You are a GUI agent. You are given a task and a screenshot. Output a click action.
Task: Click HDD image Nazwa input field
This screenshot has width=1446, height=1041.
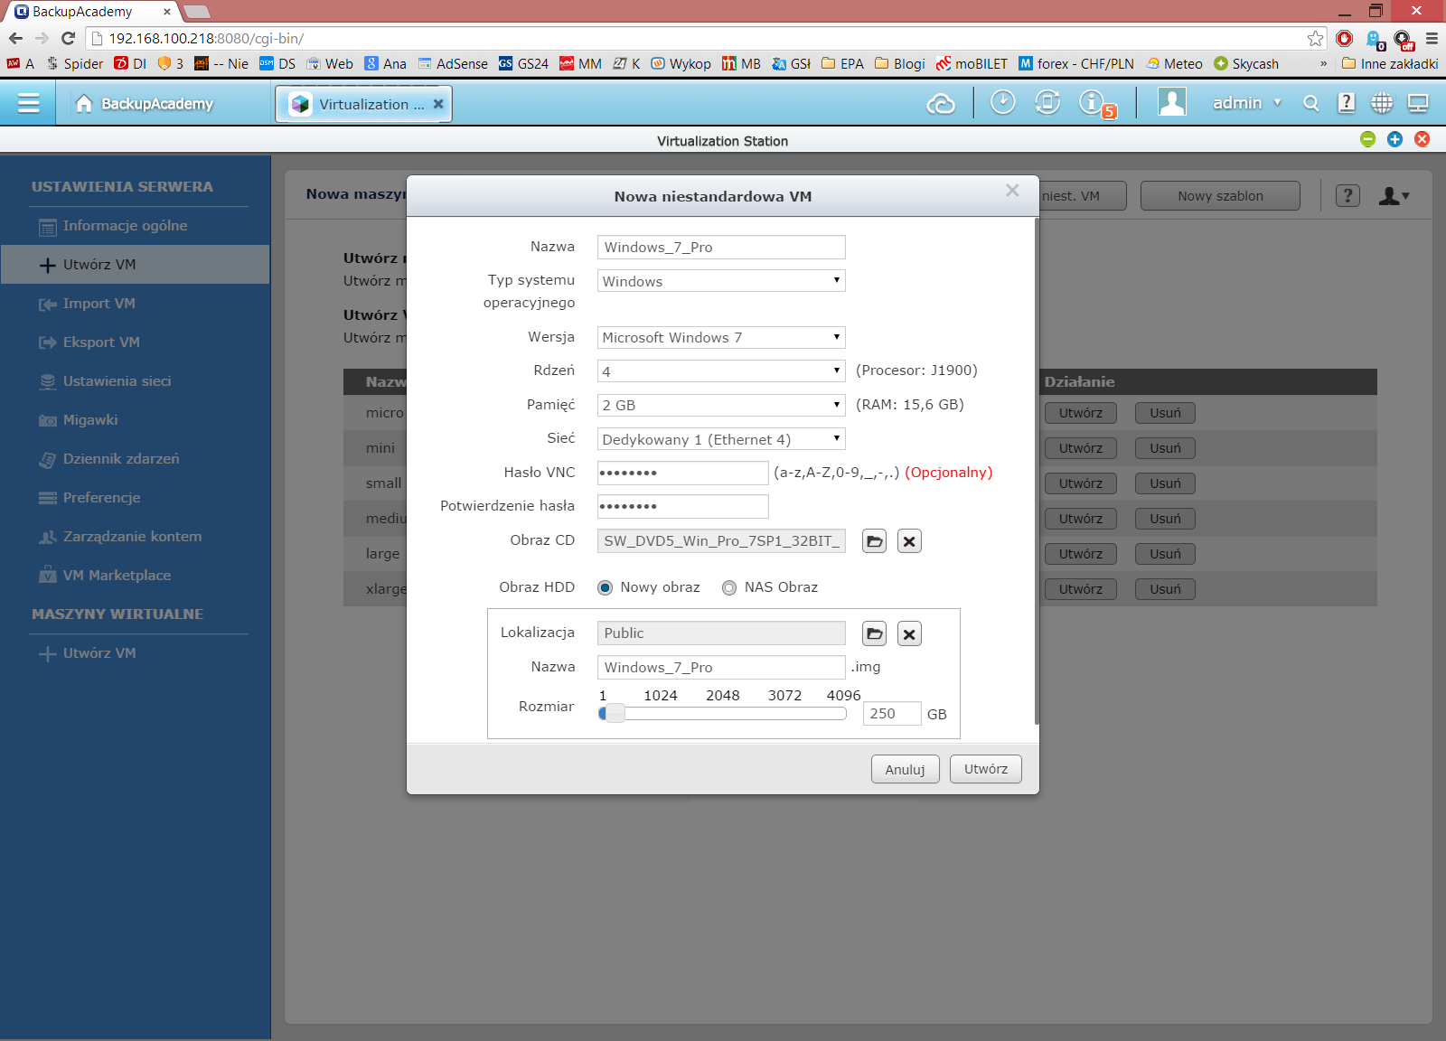coord(721,667)
